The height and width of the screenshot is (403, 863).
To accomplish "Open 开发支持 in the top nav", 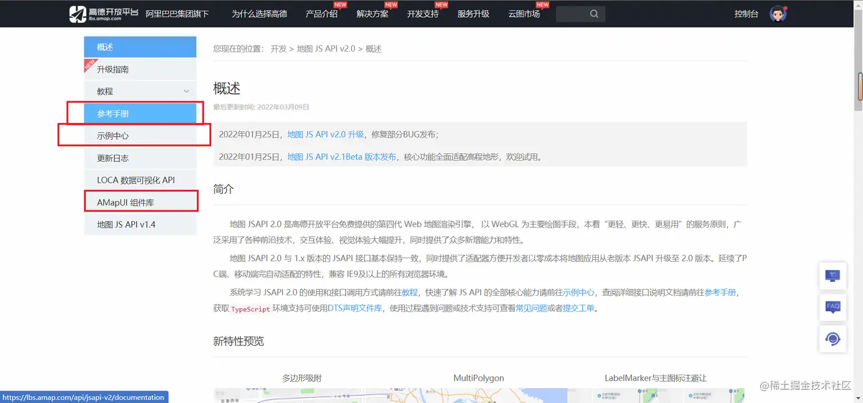I will (423, 14).
